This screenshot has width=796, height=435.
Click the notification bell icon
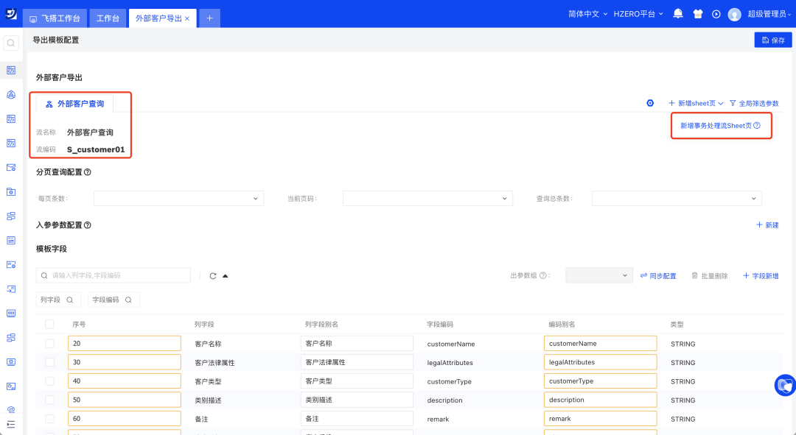pyautogui.click(x=678, y=14)
